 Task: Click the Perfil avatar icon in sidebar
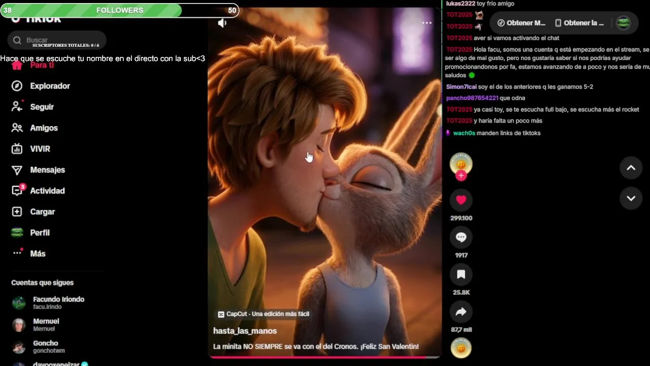(17, 232)
